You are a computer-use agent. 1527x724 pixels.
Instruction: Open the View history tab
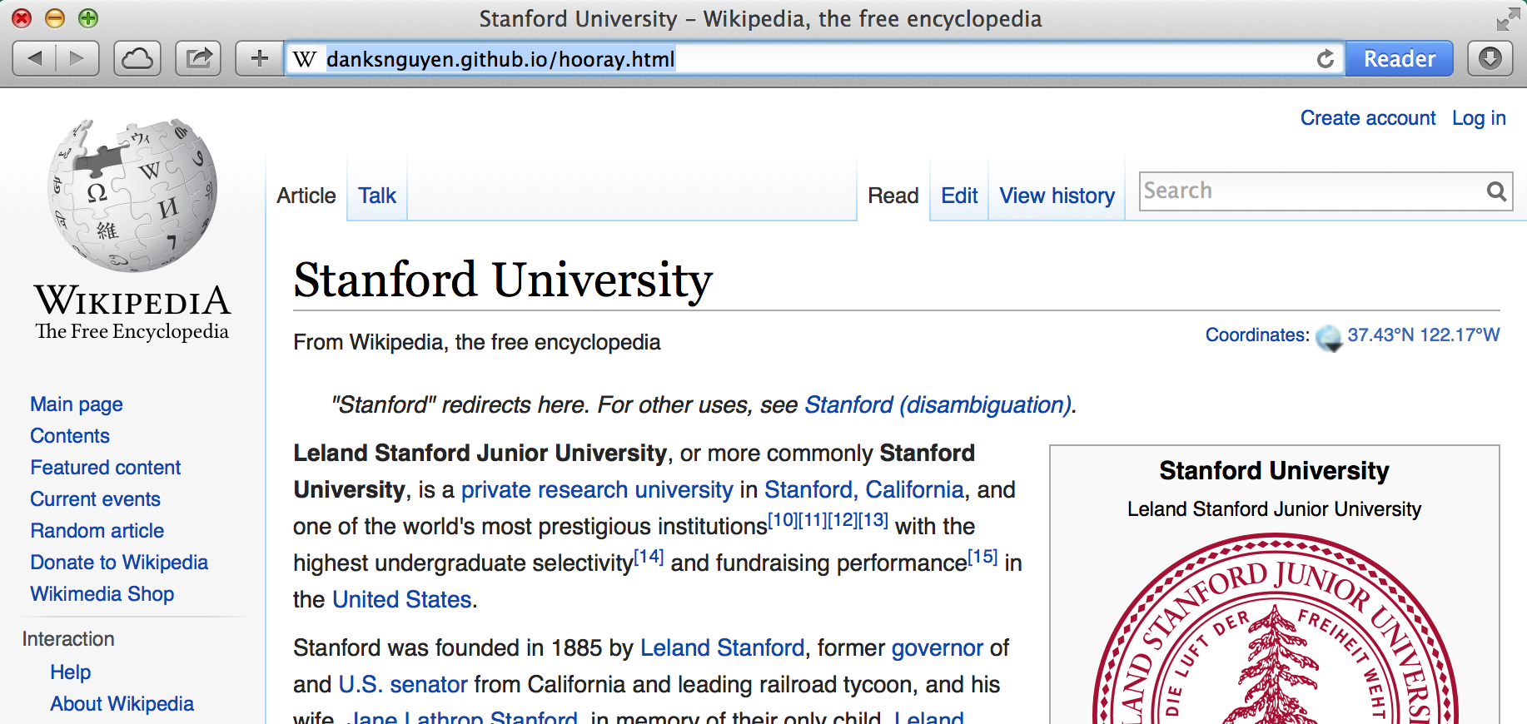point(1057,196)
